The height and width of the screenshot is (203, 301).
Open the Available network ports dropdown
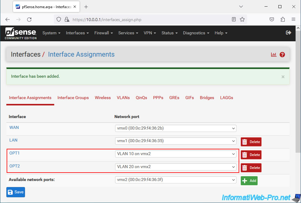175,180
